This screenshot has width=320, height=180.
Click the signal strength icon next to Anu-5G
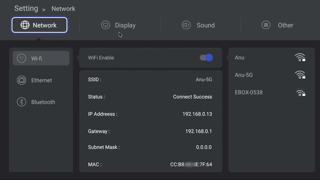(300, 75)
